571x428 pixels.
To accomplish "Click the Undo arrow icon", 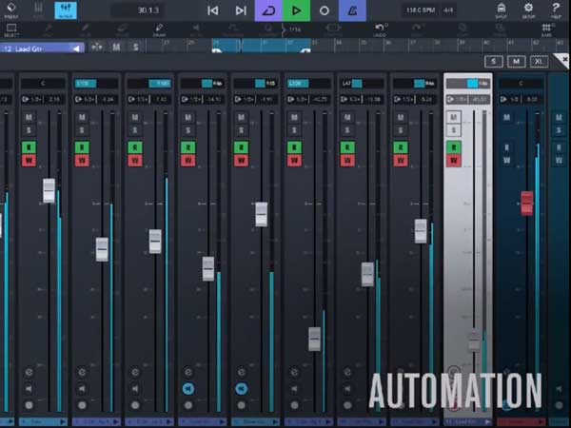I will click(x=382, y=30).
